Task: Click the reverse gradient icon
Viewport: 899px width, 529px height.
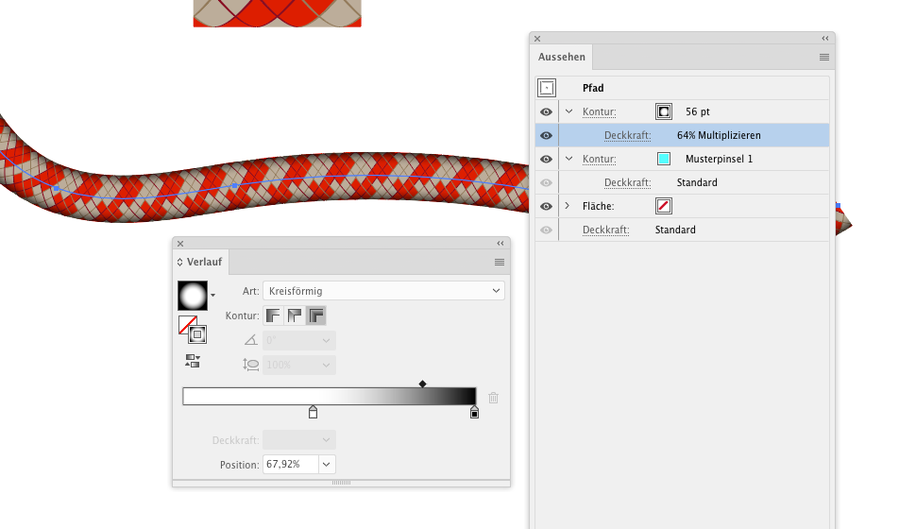Action: coord(193,361)
